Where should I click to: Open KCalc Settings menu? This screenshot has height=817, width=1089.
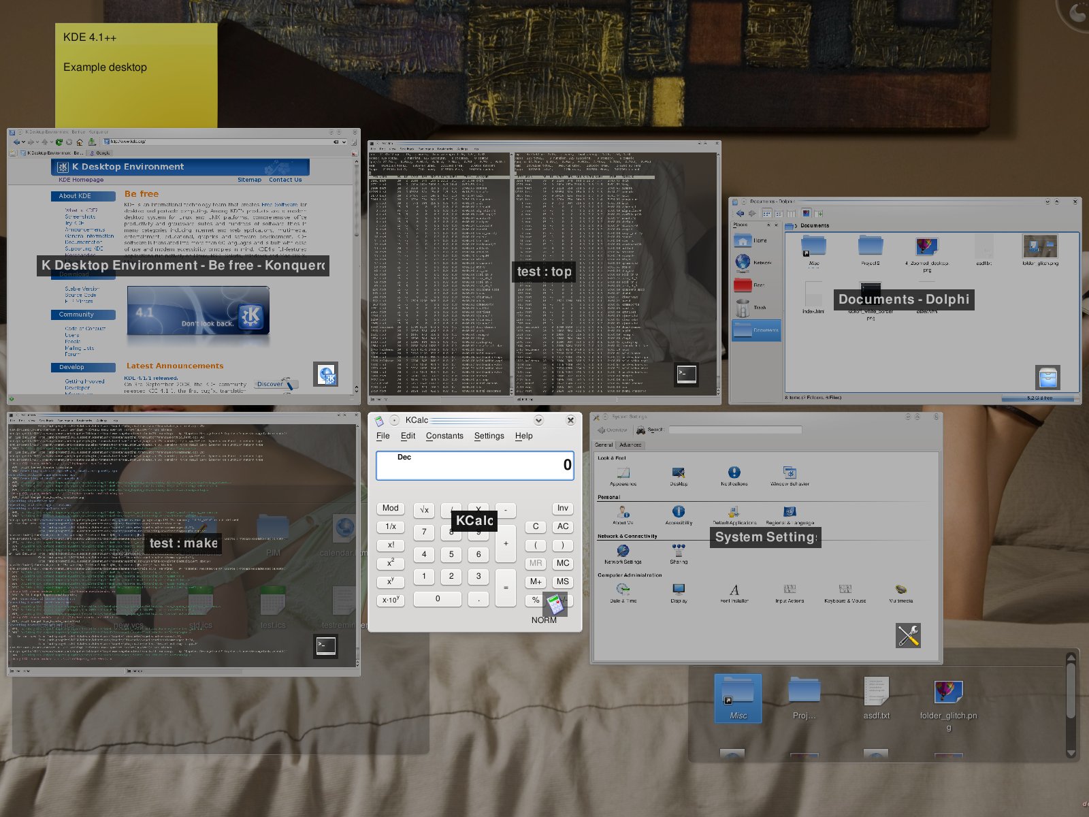point(489,436)
